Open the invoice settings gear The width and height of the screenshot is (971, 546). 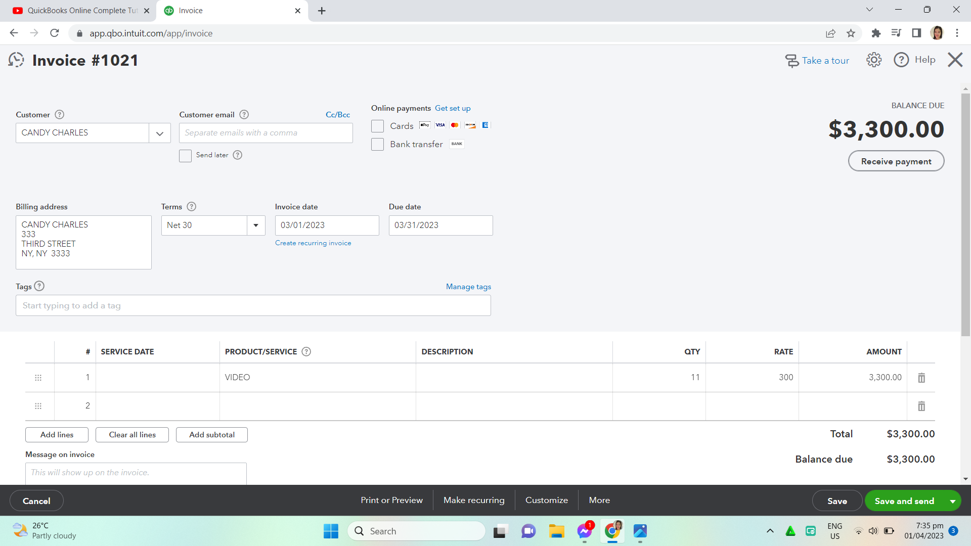click(873, 60)
